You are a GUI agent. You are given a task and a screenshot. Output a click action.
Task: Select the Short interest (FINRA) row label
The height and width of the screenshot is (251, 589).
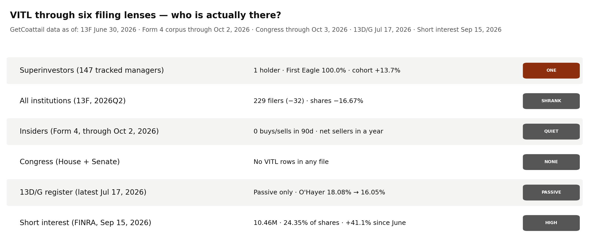click(x=85, y=223)
